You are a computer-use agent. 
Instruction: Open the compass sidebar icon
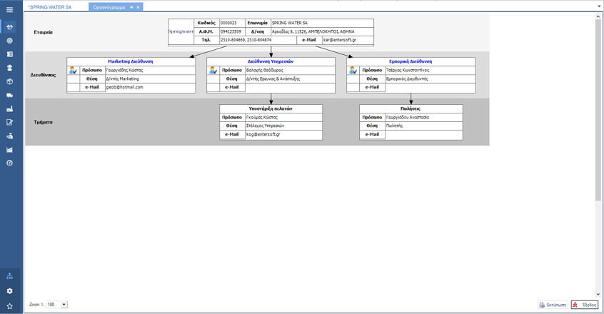point(9,163)
